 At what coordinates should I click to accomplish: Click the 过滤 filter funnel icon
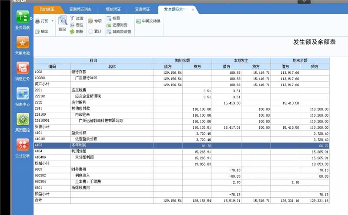(x=72, y=18)
